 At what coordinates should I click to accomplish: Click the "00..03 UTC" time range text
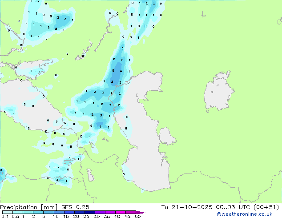233,207
